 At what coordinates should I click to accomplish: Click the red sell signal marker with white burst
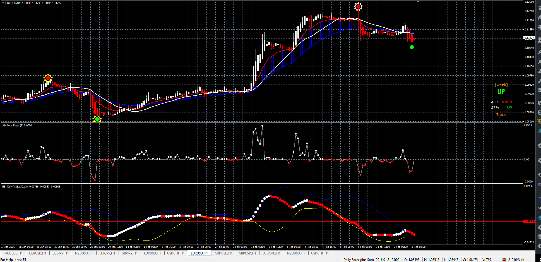click(x=358, y=6)
